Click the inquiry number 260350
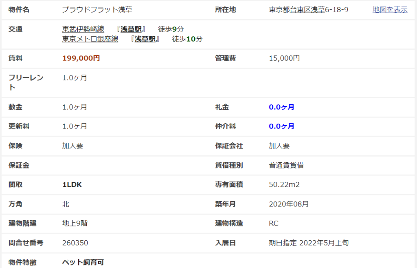Image resolution: width=417 pixels, height=268 pixels. (75, 243)
